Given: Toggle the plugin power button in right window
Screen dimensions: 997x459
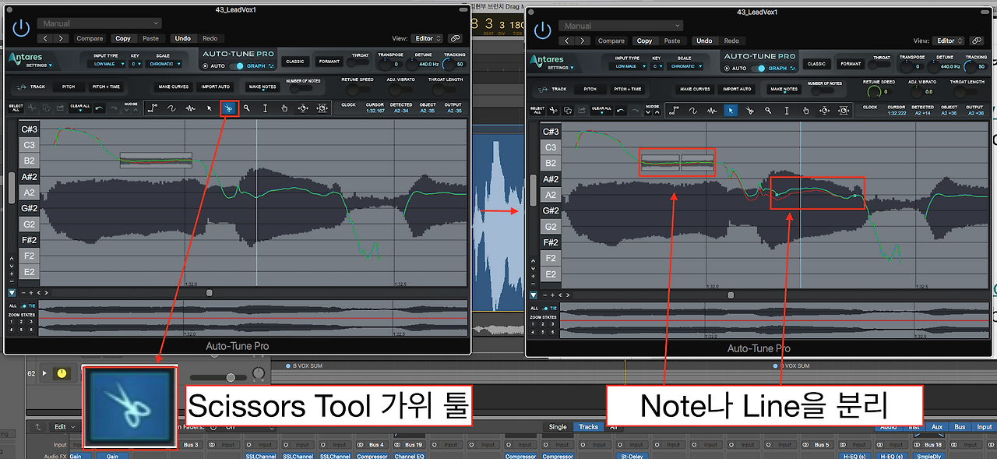Looking at the screenshot, I should pyautogui.click(x=542, y=31).
